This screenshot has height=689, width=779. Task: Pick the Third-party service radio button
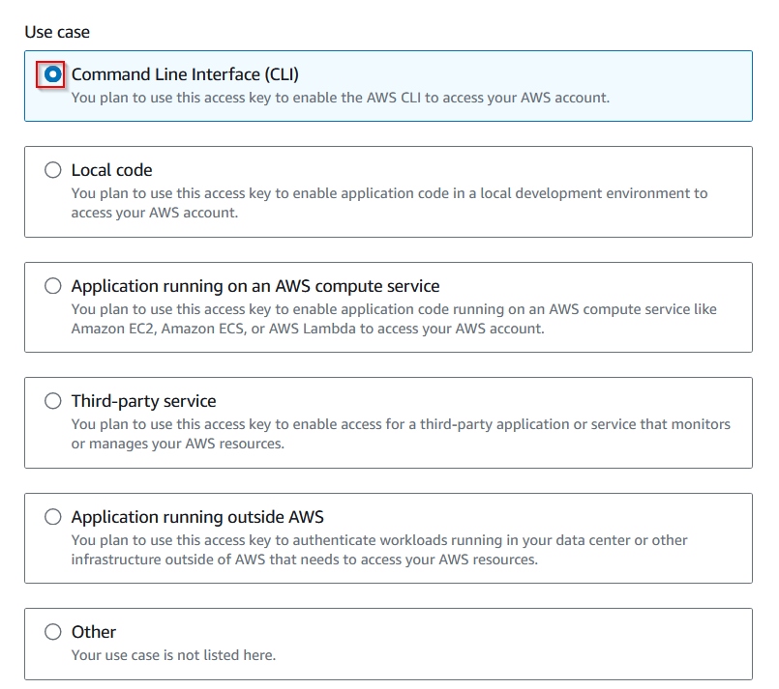(52, 401)
